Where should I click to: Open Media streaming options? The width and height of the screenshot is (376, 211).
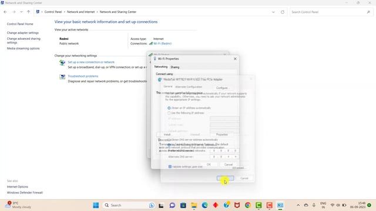click(23, 48)
